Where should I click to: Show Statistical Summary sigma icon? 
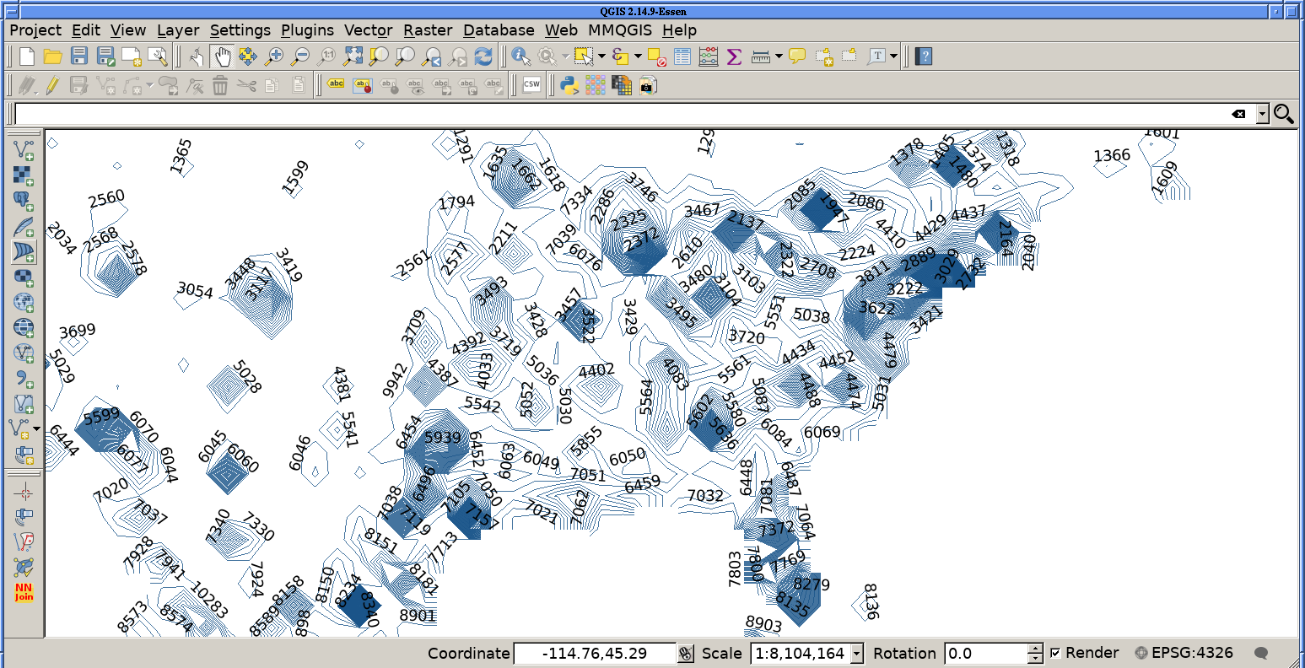[x=734, y=57]
